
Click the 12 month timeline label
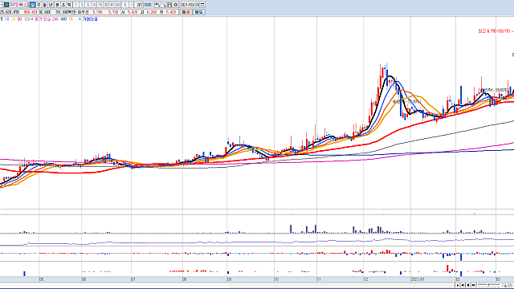366,279
